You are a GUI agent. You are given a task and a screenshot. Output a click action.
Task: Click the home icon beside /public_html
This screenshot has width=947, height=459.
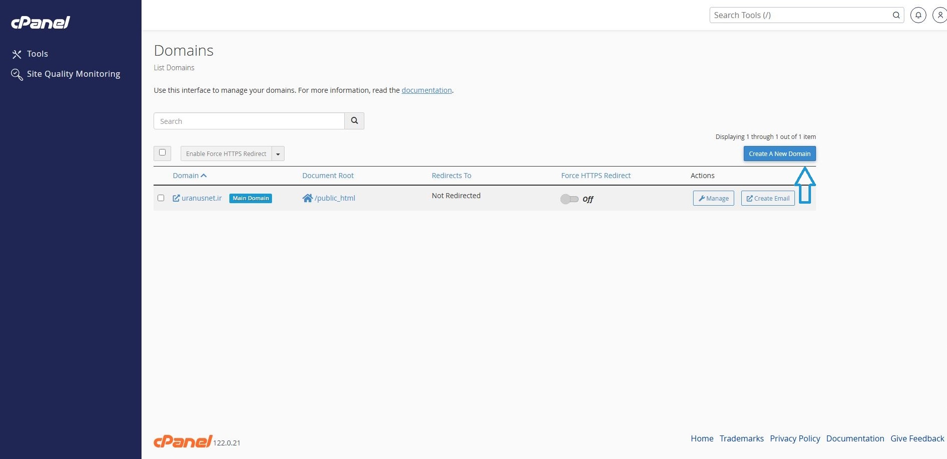click(x=307, y=198)
